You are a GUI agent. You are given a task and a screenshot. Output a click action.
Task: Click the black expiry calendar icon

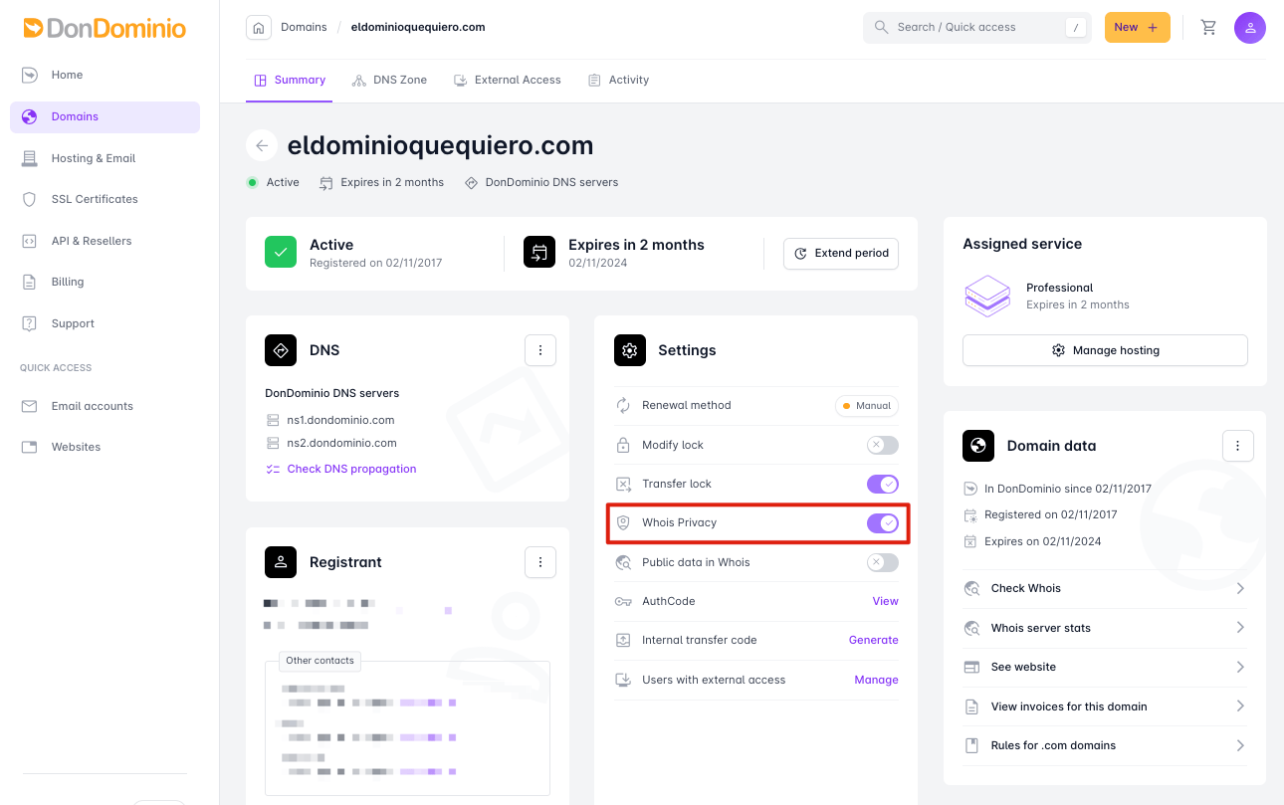click(539, 253)
